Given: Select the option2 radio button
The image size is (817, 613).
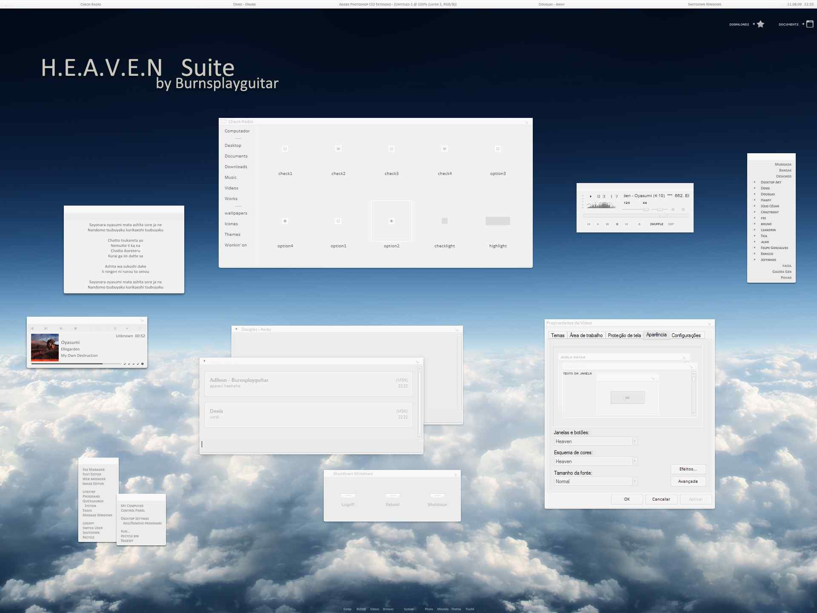Looking at the screenshot, I should coord(391,221).
